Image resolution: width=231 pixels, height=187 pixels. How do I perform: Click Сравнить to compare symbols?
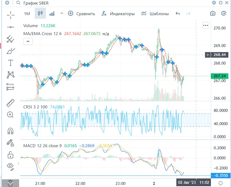(x=81, y=14)
